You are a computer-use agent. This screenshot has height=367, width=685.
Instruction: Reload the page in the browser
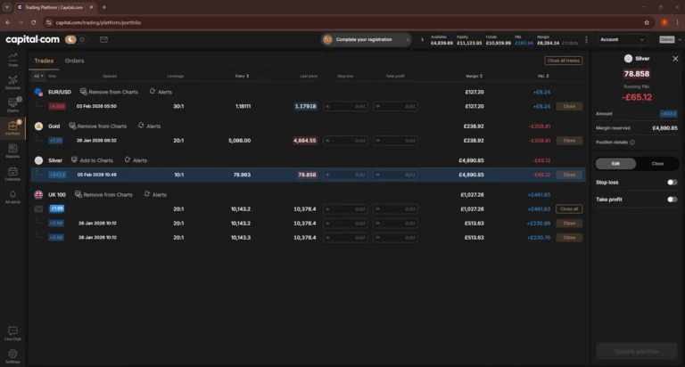(x=33, y=22)
